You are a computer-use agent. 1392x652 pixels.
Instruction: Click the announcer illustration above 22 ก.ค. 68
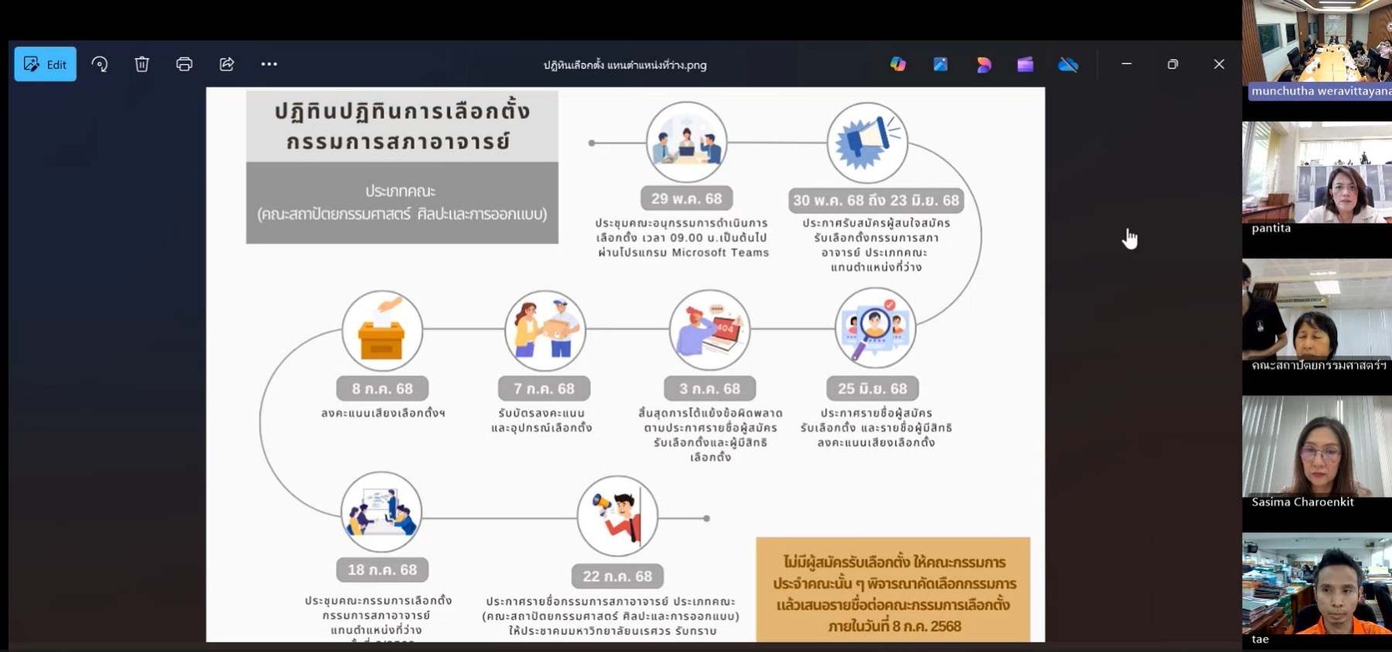click(x=617, y=516)
